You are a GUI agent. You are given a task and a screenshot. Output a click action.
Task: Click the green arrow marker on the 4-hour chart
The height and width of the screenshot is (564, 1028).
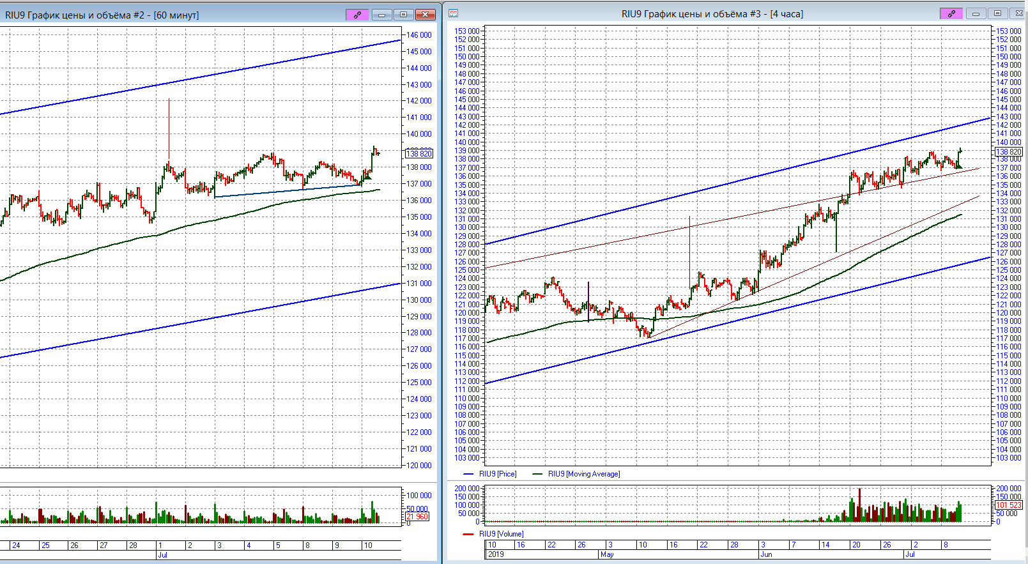[x=958, y=165]
